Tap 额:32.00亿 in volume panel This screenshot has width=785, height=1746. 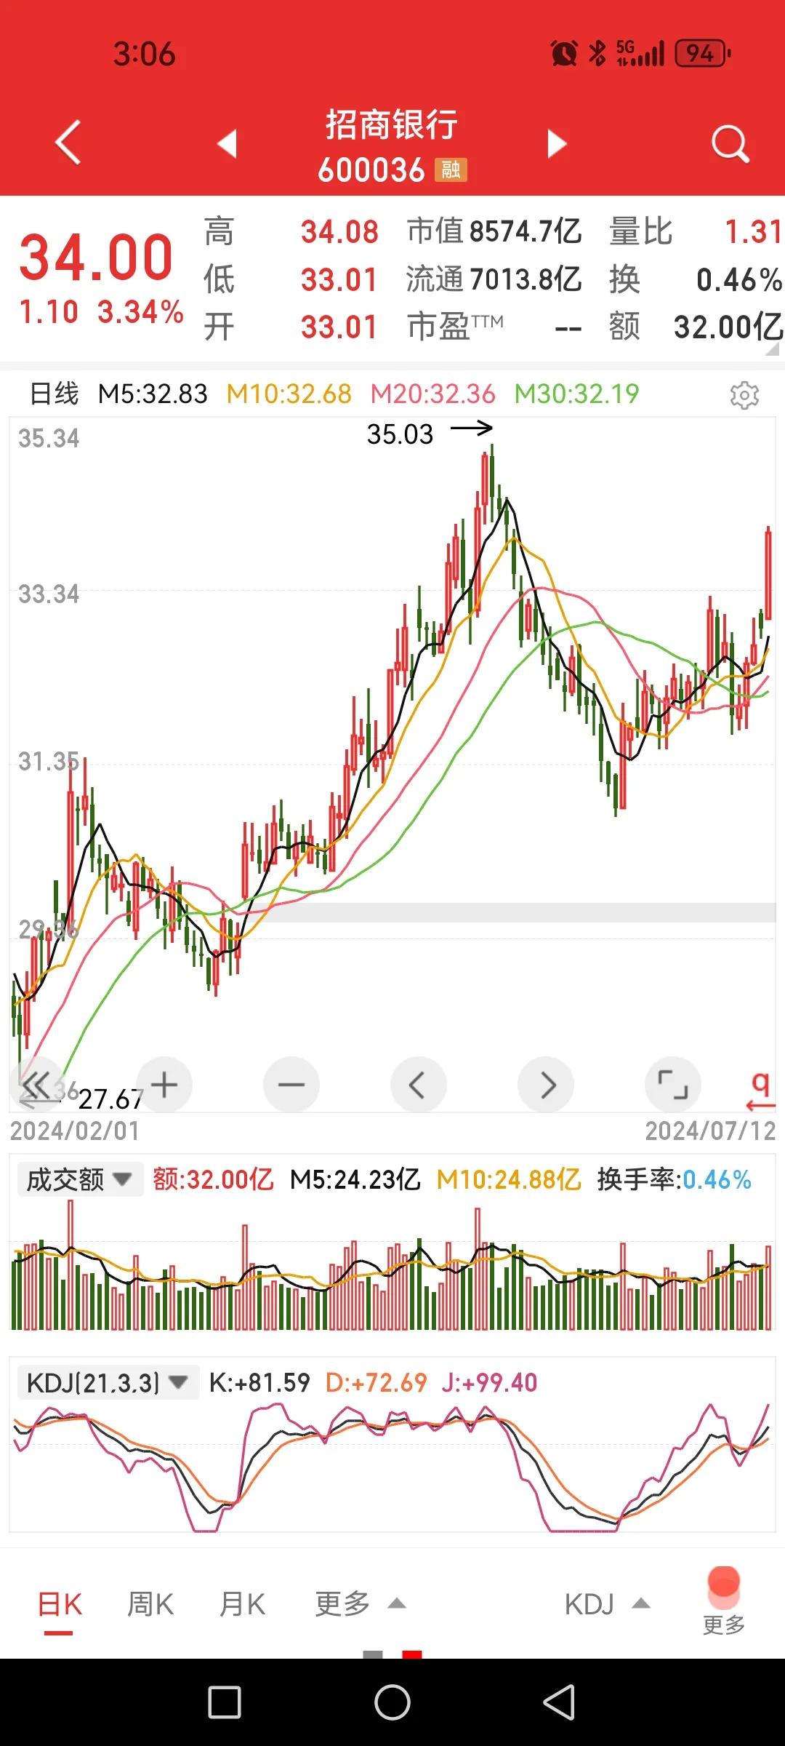213,1179
